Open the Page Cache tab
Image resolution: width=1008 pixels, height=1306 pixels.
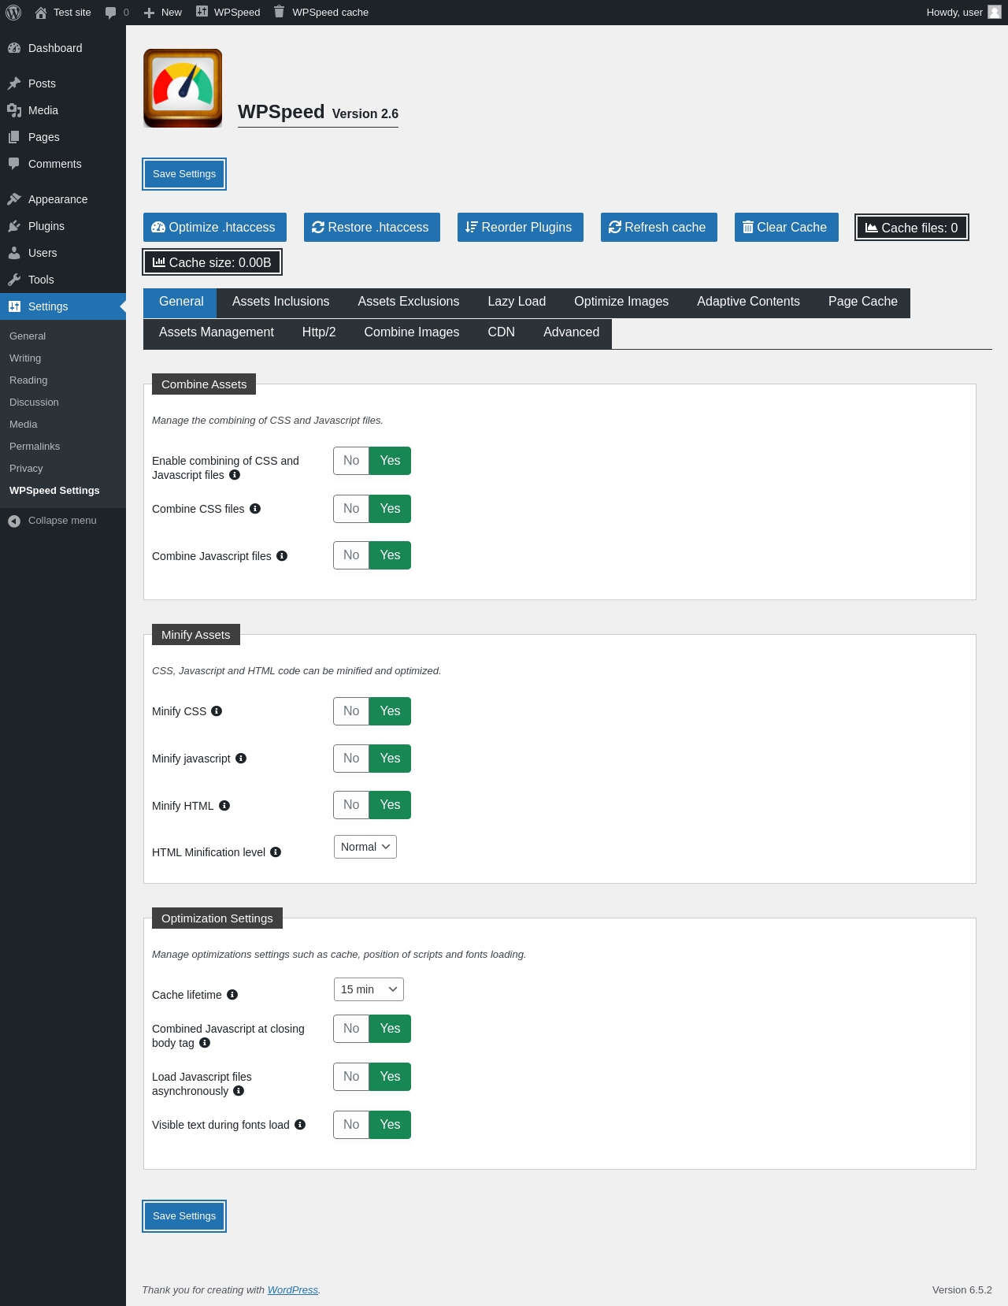point(863,302)
